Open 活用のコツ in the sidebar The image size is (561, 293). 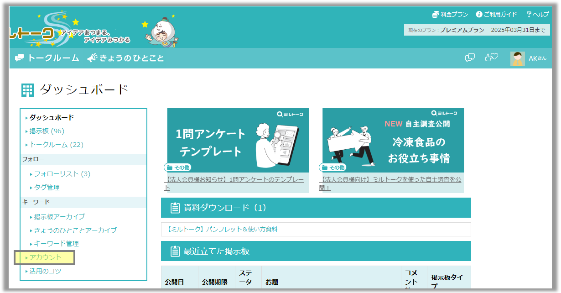45,271
